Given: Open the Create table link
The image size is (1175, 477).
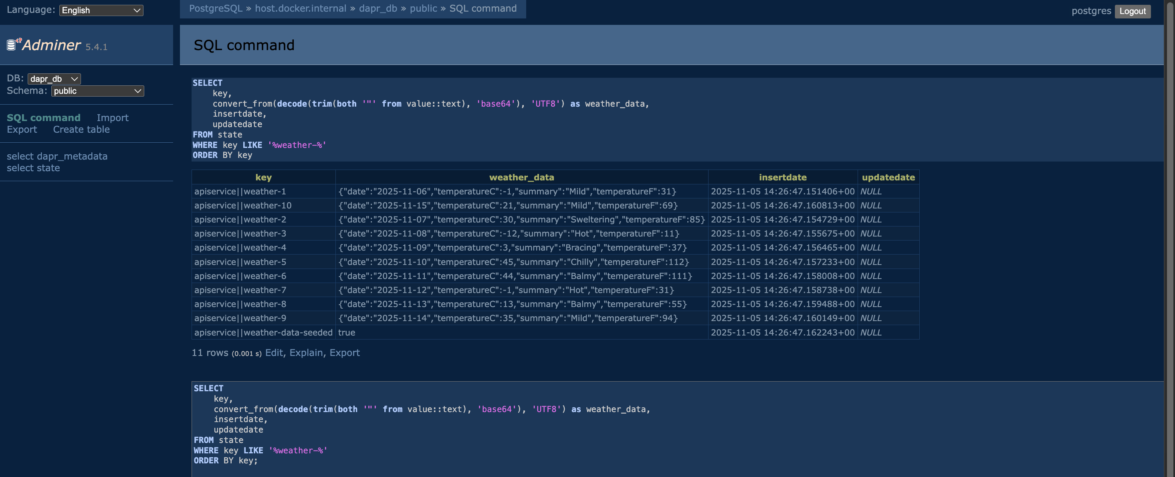Looking at the screenshot, I should tap(81, 129).
